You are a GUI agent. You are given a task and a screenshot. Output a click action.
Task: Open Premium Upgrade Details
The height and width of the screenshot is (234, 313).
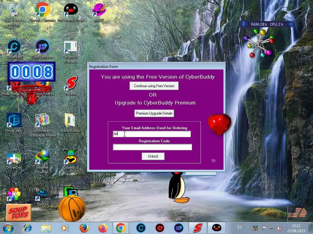tap(154, 113)
